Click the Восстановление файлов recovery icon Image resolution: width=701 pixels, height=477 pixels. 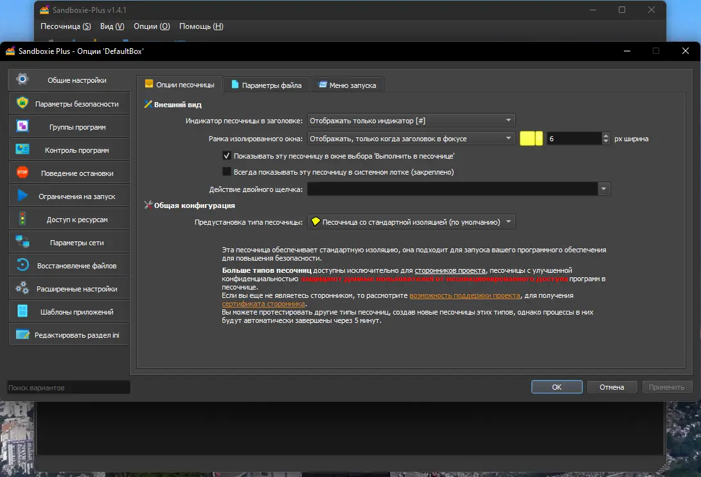22,265
